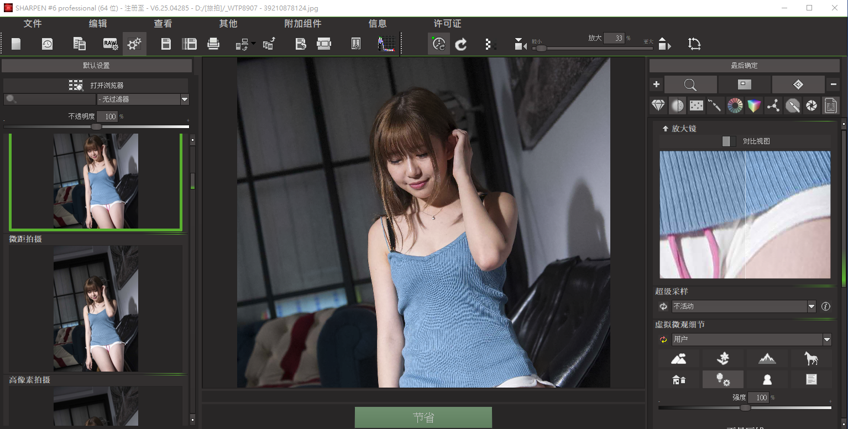
Task: Click the print icon in the toolbar
Action: pyautogui.click(x=213, y=44)
